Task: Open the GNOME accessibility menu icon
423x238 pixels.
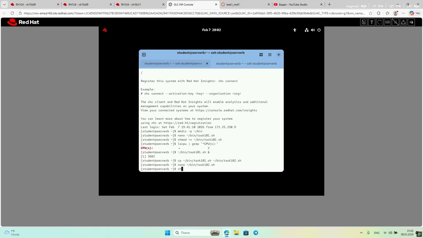Action: coord(295,30)
